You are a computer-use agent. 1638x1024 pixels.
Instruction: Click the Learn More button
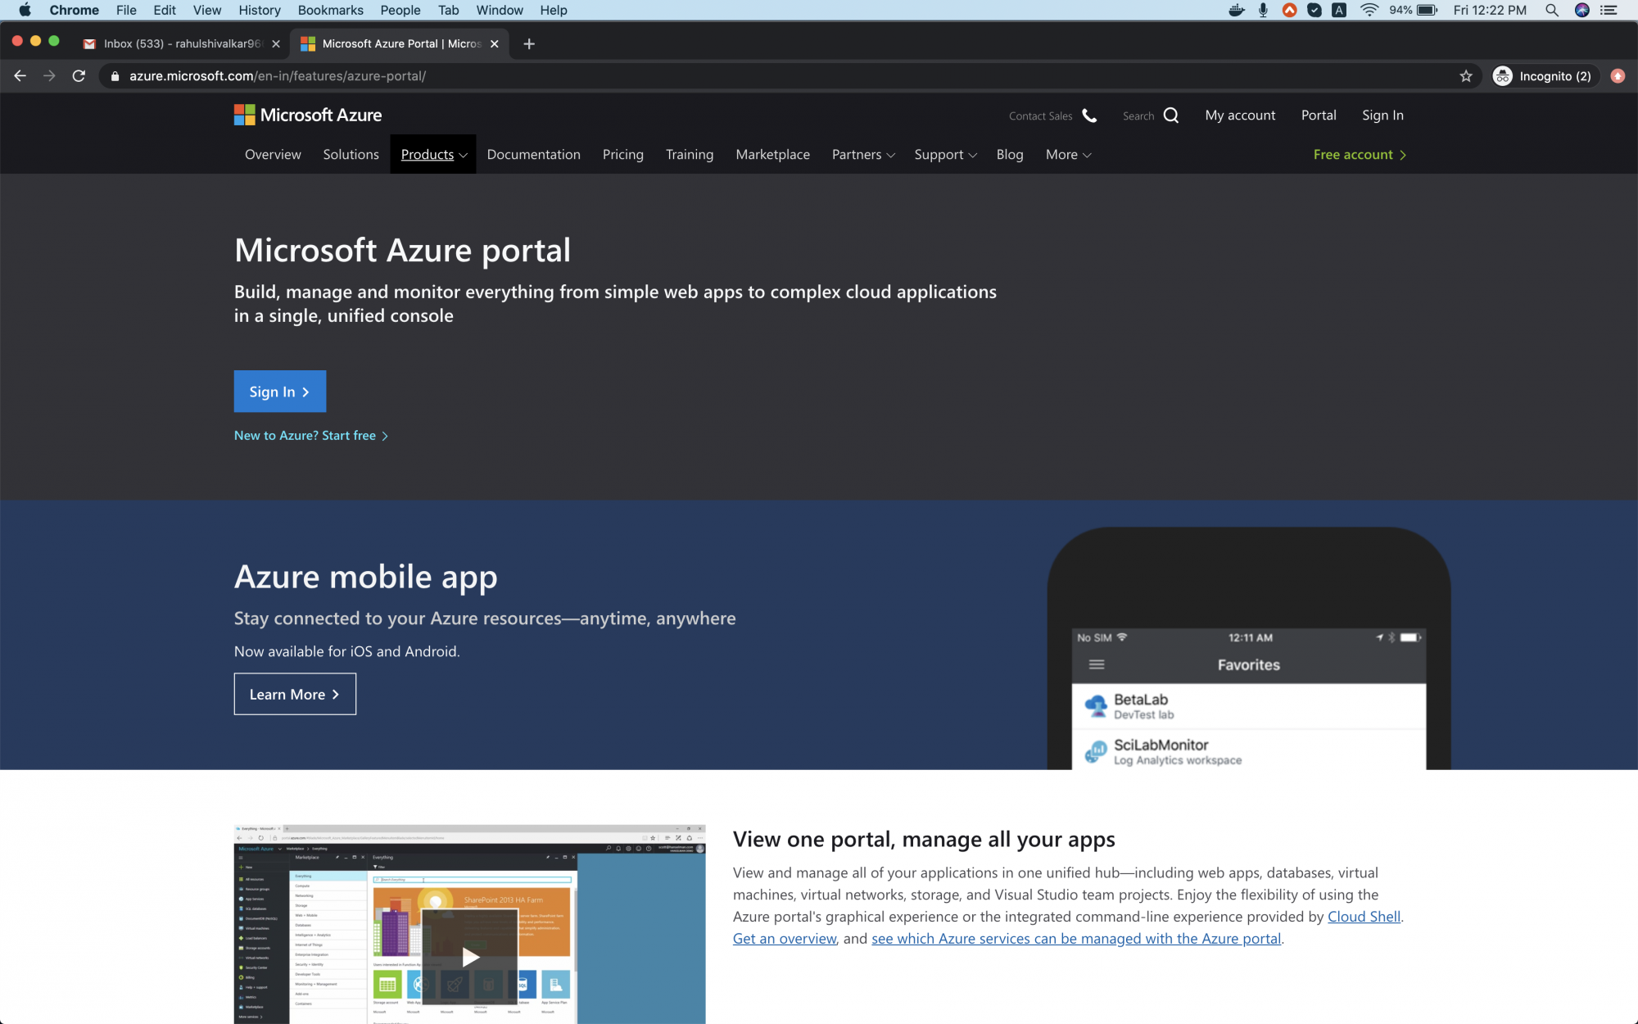pyautogui.click(x=295, y=694)
